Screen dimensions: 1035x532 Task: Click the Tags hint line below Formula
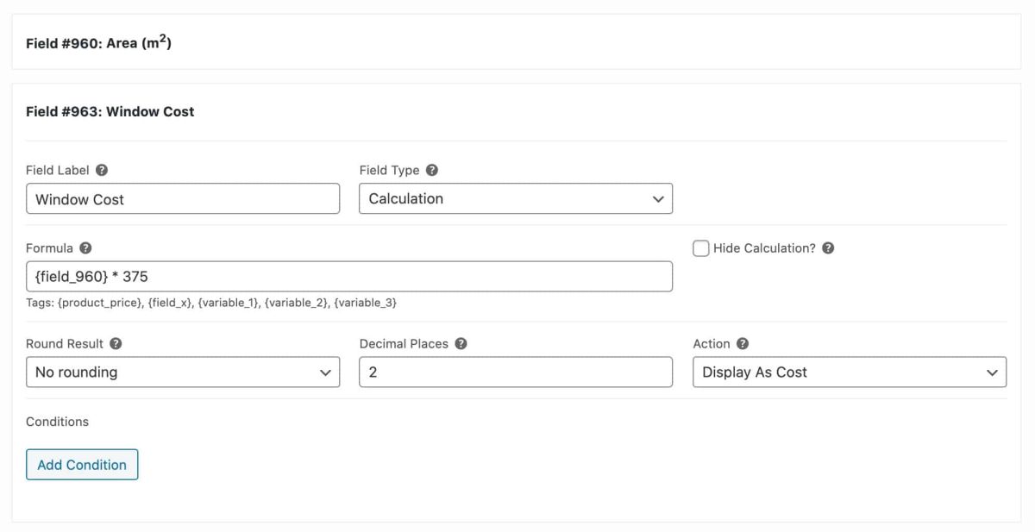click(211, 303)
